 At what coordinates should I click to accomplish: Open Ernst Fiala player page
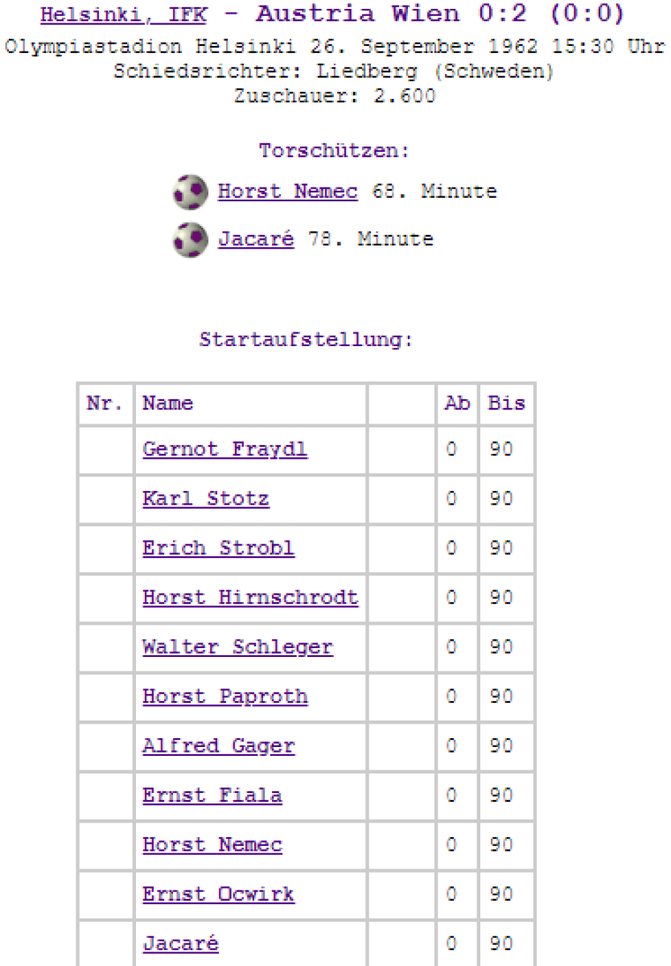point(212,795)
